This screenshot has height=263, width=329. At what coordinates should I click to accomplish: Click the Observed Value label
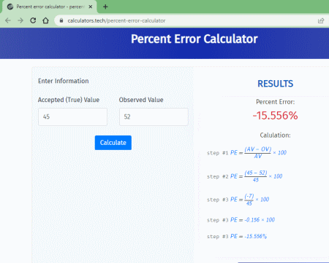(x=141, y=100)
